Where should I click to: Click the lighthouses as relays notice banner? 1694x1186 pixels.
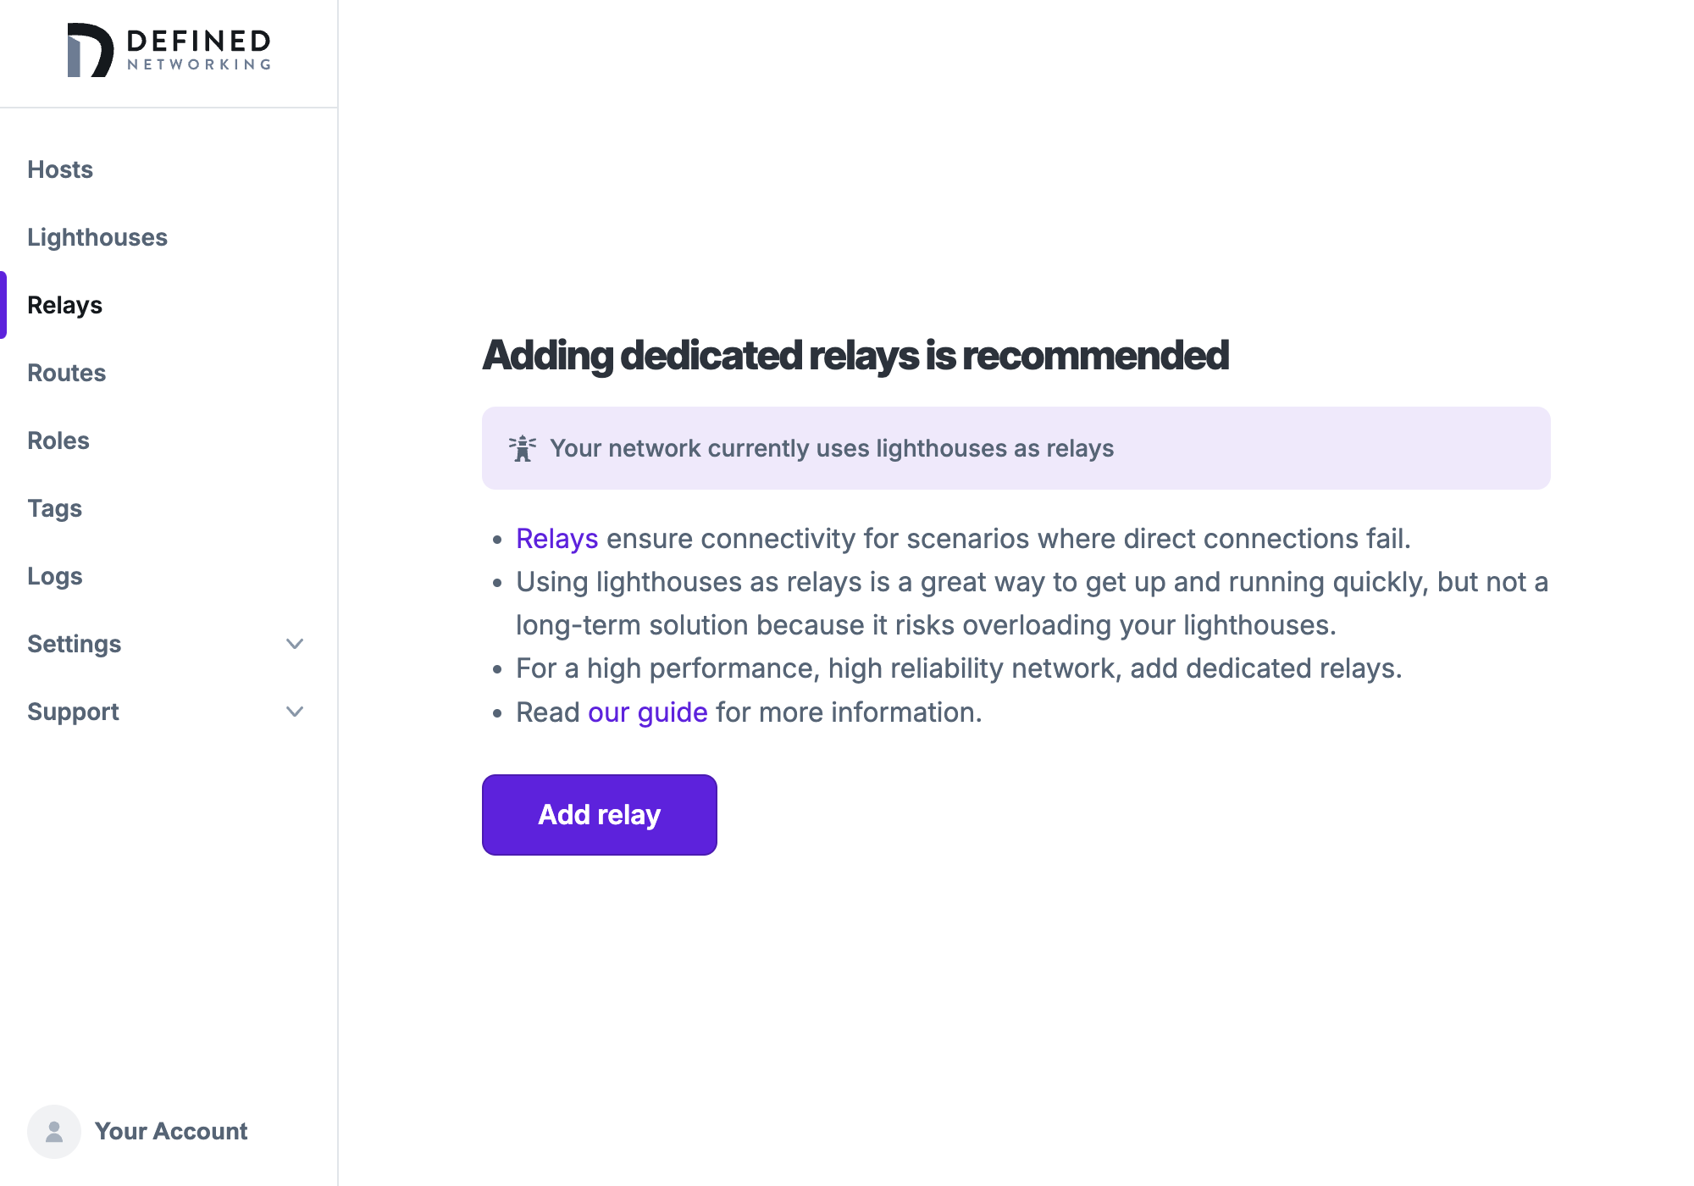tap(1015, 447)
